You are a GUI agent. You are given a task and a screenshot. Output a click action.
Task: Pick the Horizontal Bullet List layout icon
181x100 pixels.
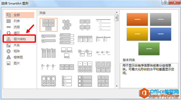(x=85, y=39)
